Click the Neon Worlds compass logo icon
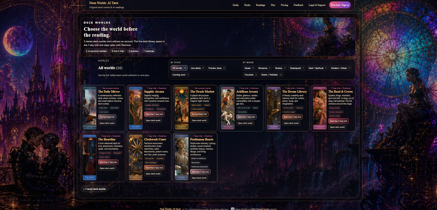Viewport: 437px width, 210px height. coord(79,5)
